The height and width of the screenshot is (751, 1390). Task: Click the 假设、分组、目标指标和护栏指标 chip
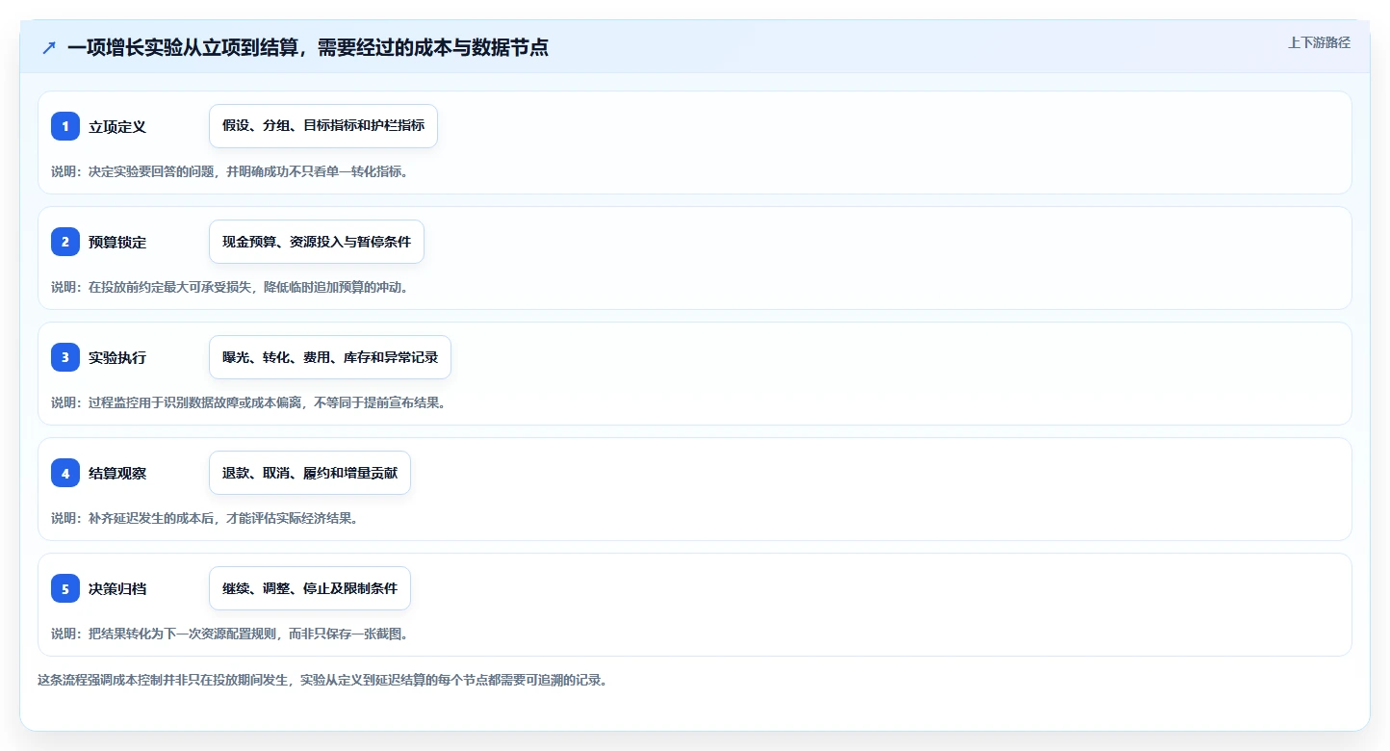point(323,126)
